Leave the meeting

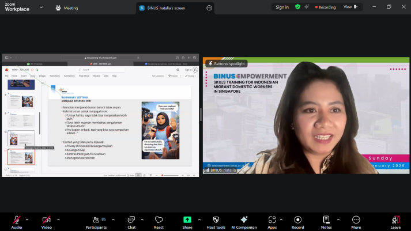click(x=395, y=220)
